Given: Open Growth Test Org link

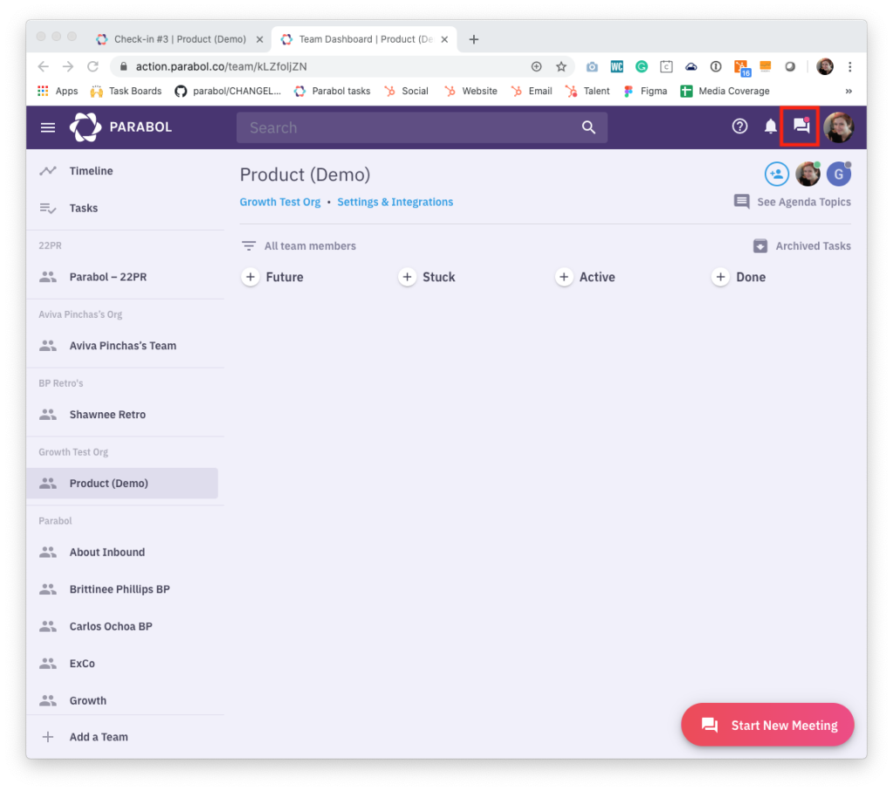Looking at the screenshot, I should pyautogui.click(x=280, y=203).
